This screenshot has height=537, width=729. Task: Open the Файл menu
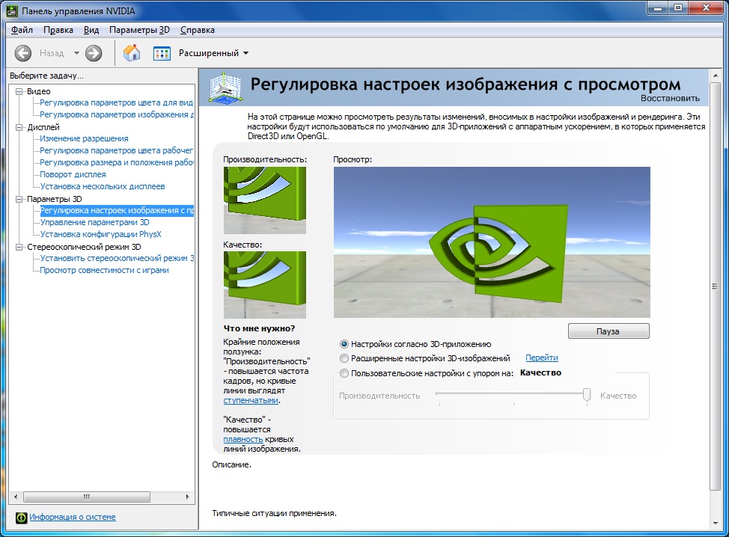(x=22, y=30)
